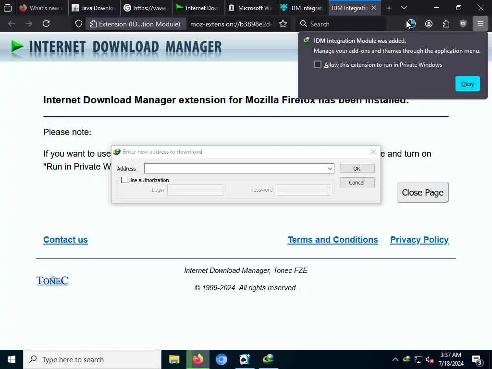Click the IDM system tray icon
Screen dimensions: 492x369
406,359
